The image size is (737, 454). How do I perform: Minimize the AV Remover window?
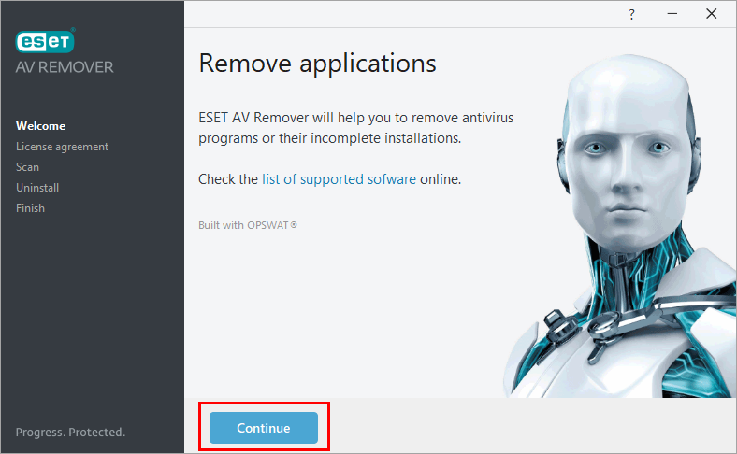672,14
